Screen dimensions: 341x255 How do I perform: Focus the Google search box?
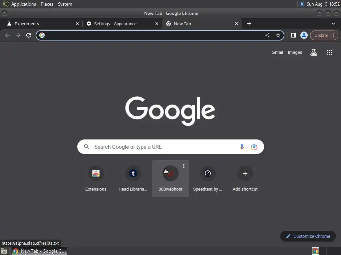(x=170, y=147)
